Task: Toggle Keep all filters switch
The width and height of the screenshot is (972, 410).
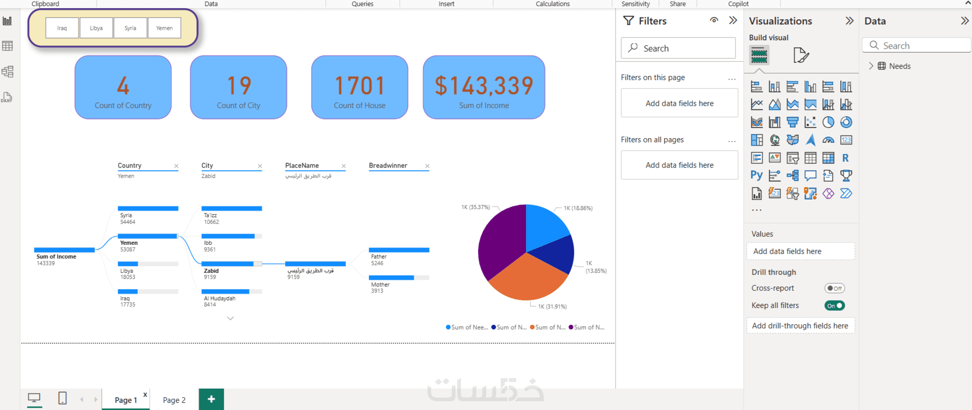Action: click(x=834, y=305)
